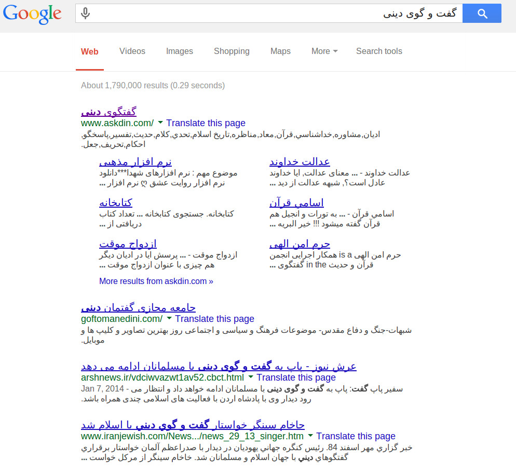Open the Shopping tab
Image resolution: width=516 pixels, height=472 pixels.
232,51
